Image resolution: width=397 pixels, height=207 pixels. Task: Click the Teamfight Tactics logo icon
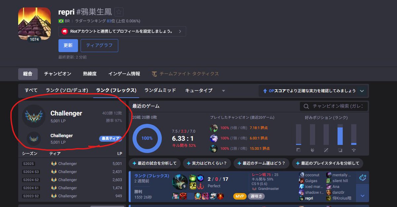coord(154,74)
